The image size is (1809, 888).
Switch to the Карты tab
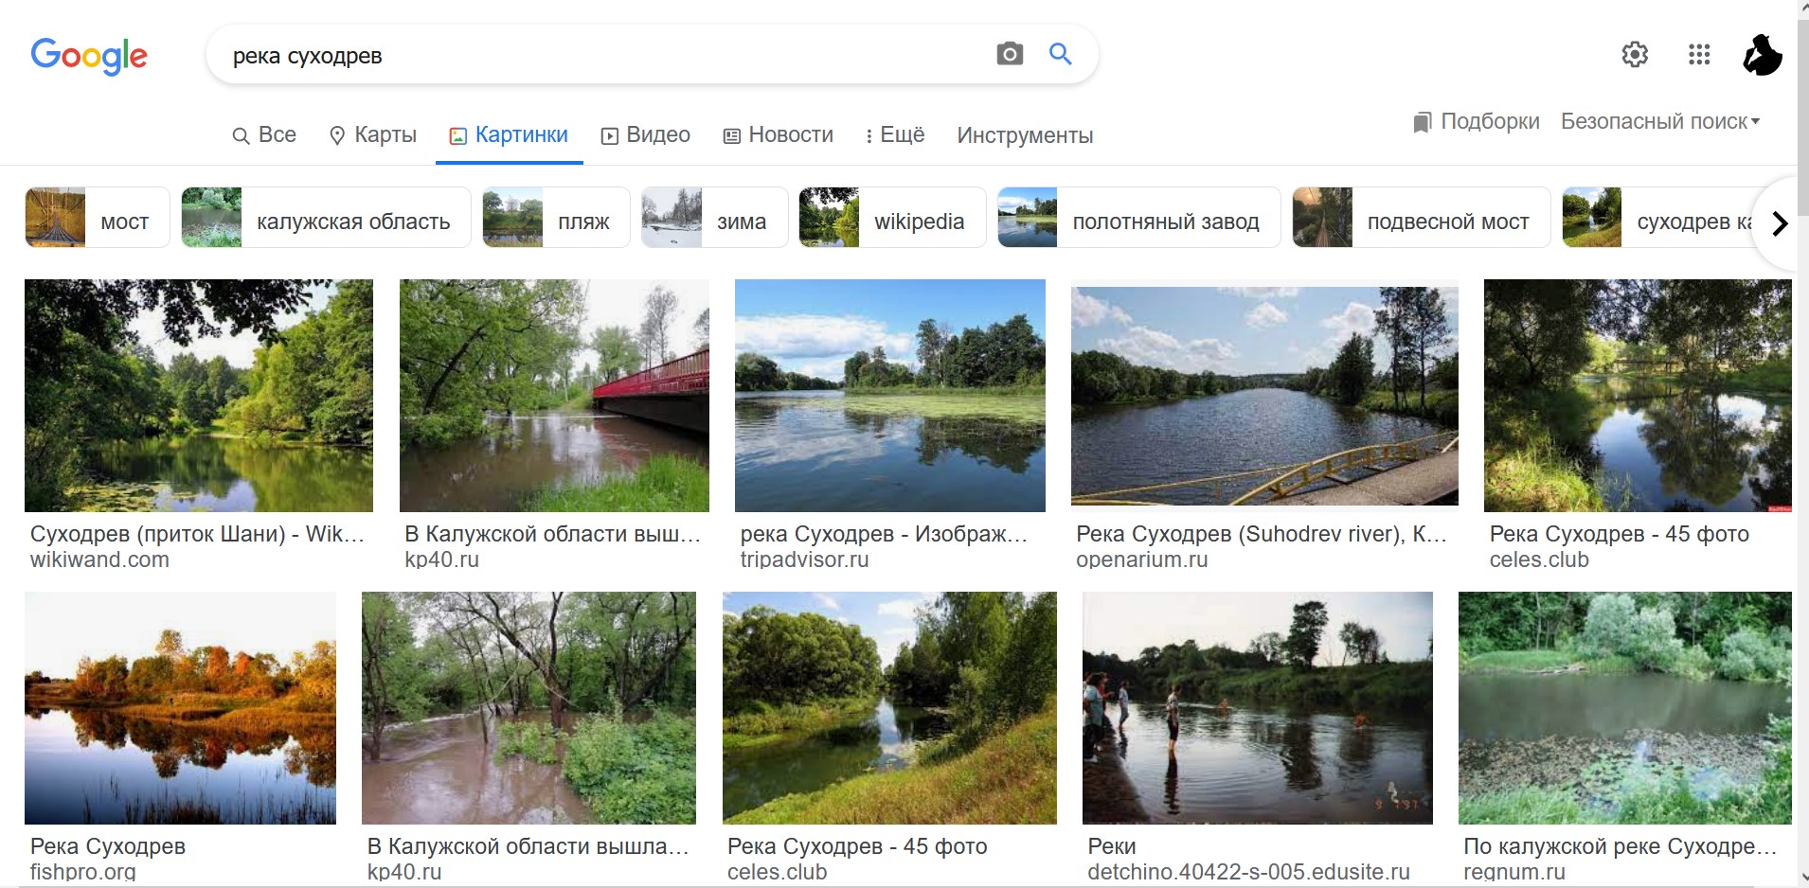pyautogui.click(x=372, y=135)
